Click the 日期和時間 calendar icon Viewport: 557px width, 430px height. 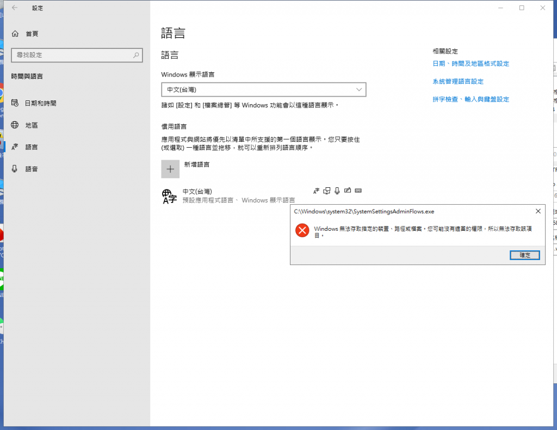(15, 103)
